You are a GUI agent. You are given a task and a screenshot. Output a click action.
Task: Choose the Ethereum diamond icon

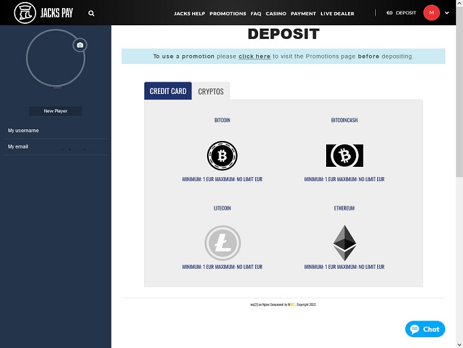(x=344, y=243)
